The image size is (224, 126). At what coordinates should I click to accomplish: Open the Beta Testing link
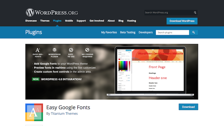tap(128, 32)
